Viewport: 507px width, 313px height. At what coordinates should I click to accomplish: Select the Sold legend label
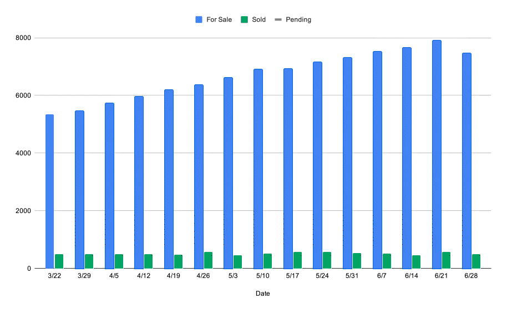(258, 19)
